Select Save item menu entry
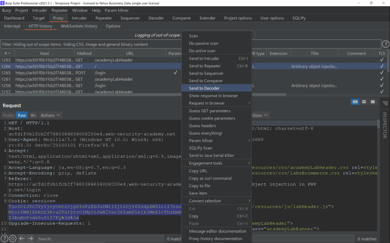Screen dimensions: 390x243 (217, 193)
